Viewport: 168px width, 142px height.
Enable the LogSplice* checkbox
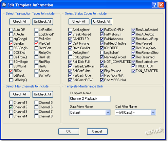[102, 53]
